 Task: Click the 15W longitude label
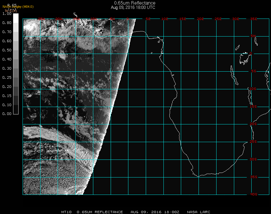(x=76, y=19)
